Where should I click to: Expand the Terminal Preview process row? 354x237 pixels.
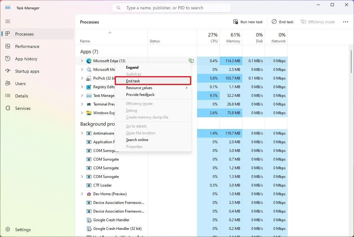pyautogui.click(x=82, y=104)
